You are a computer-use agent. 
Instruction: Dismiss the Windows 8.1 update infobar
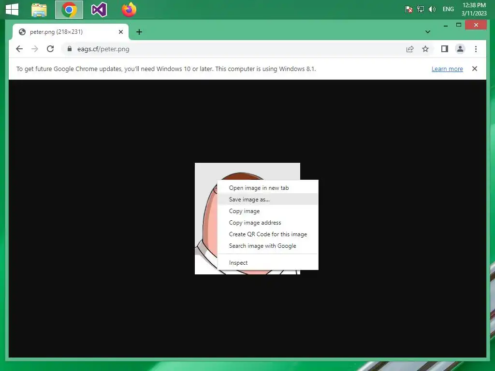coord(475,69)
